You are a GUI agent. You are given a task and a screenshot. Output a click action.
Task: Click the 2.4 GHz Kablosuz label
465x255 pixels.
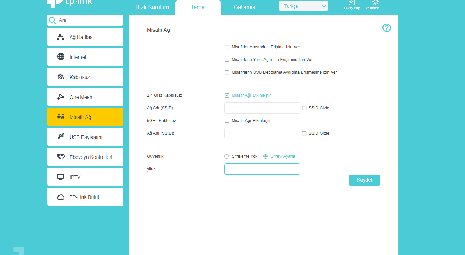(x=164, y=95)
